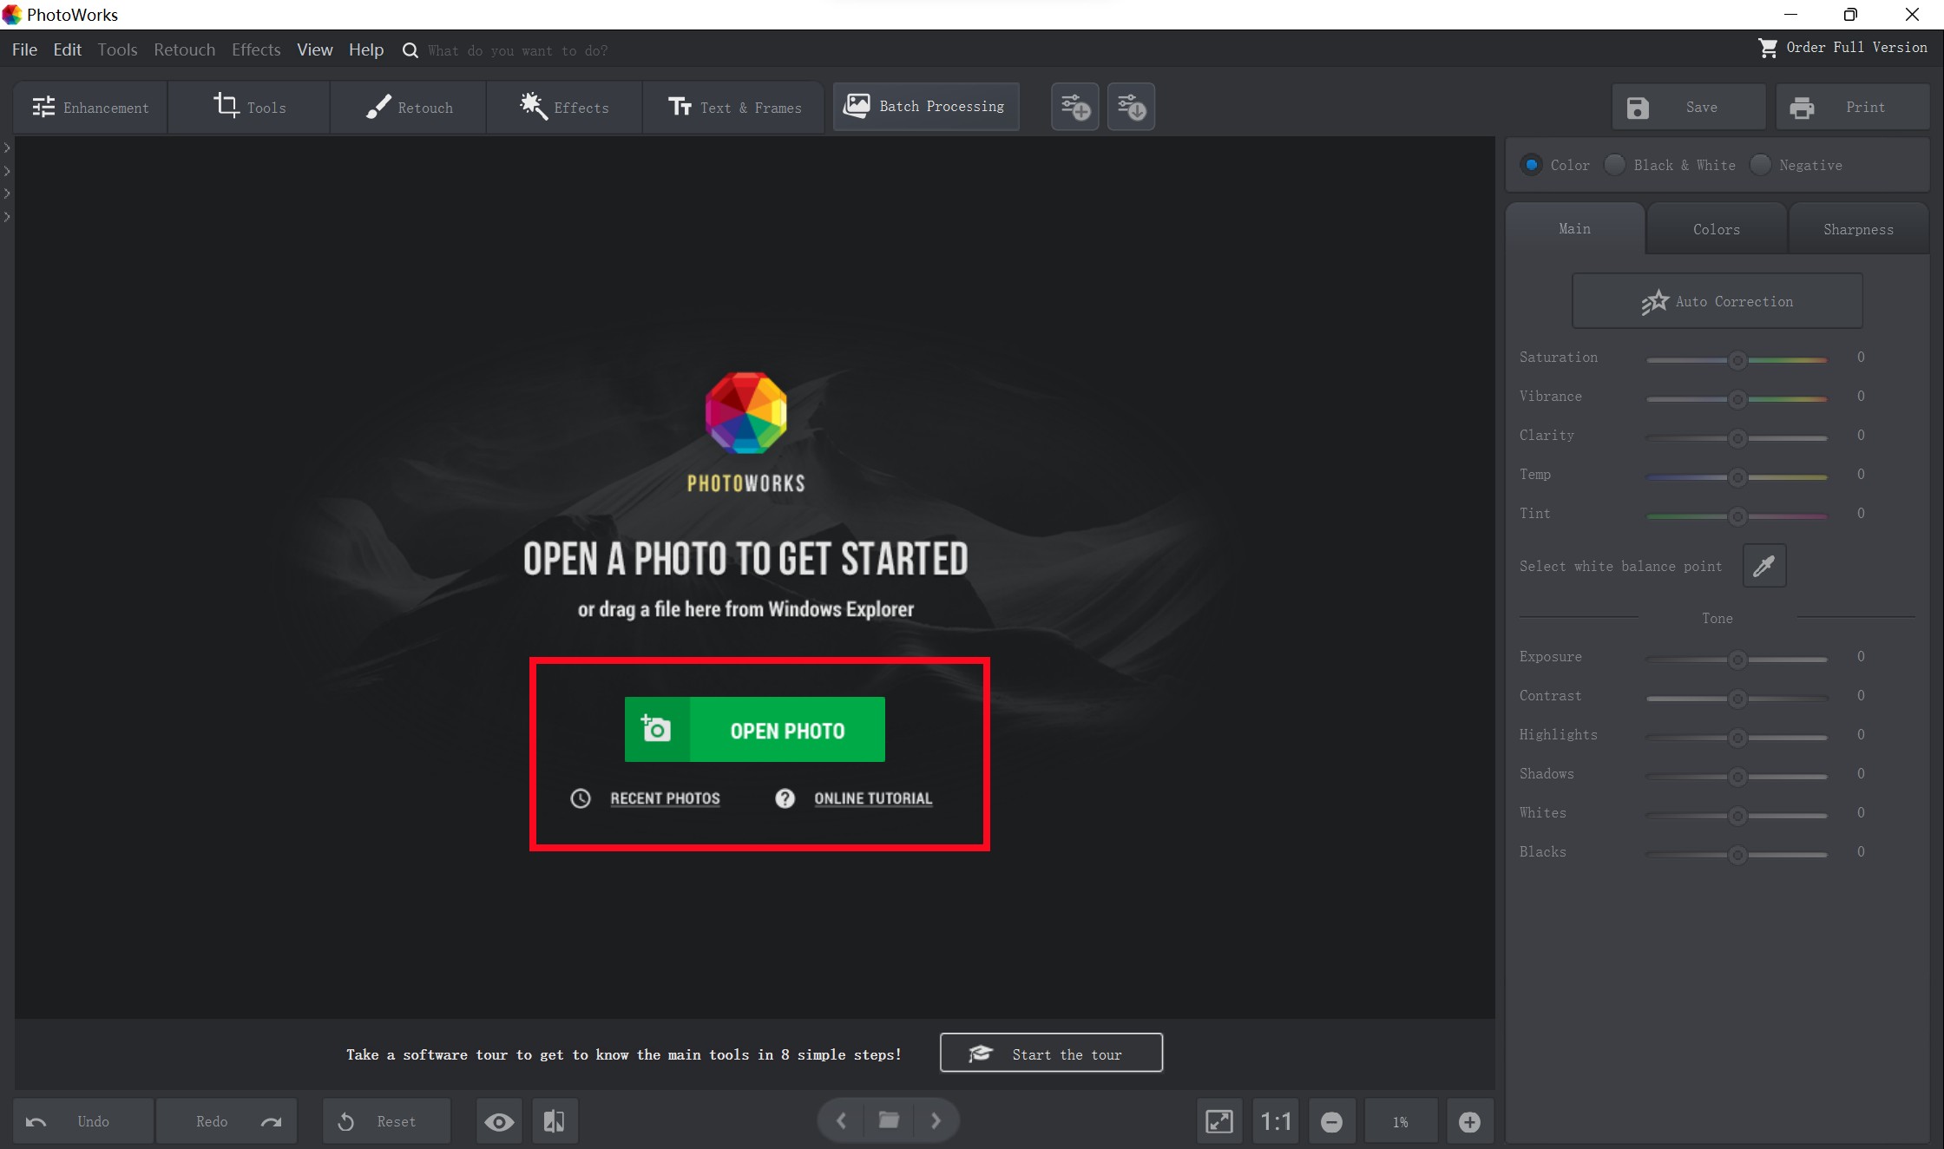
Task: Open the Effects tab
Action: (564, 108)
